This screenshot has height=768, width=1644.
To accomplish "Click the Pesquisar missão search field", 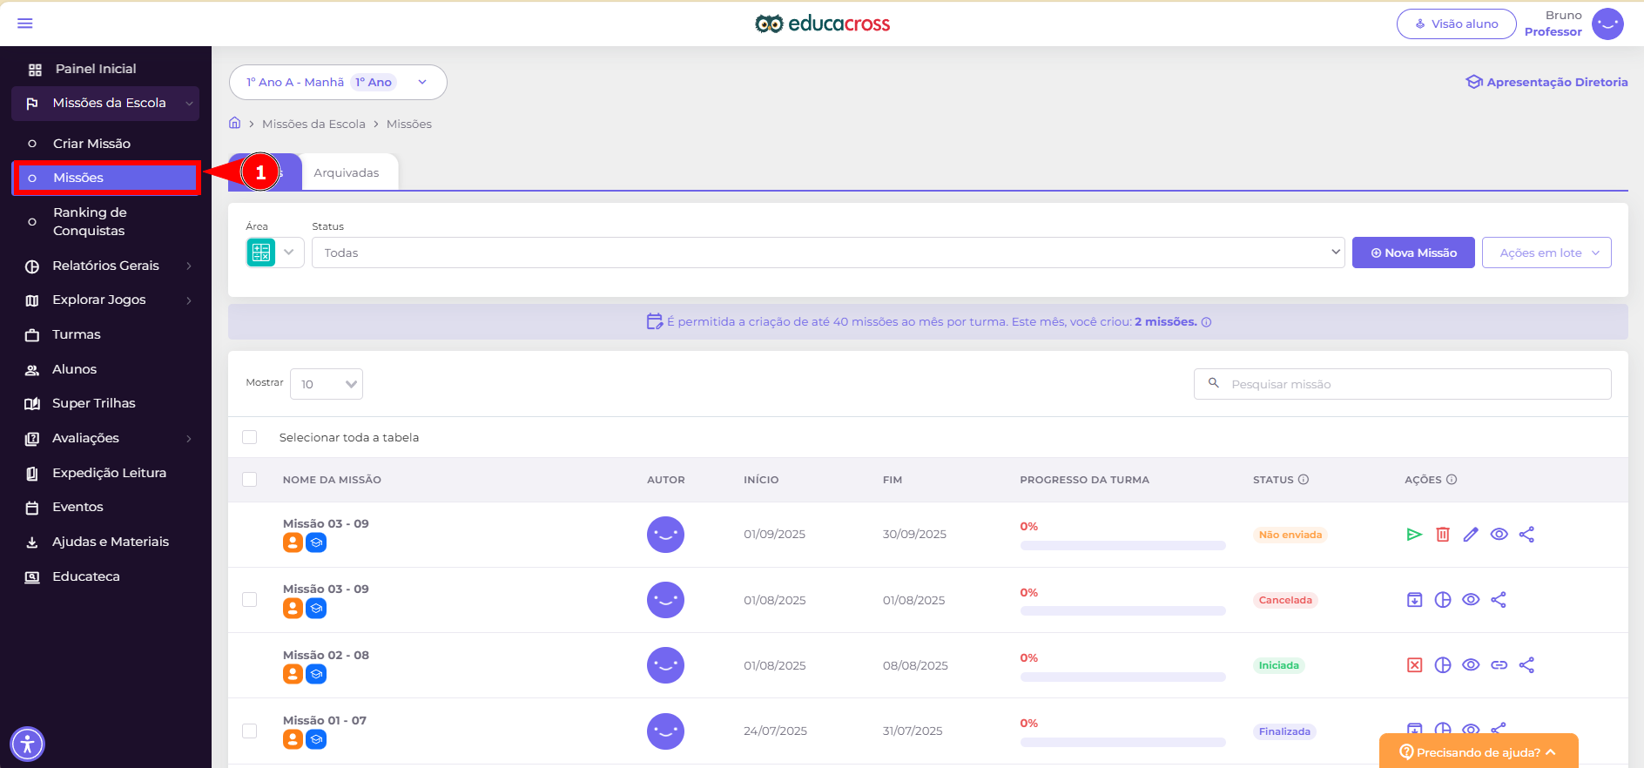I will click(1402, 384).
